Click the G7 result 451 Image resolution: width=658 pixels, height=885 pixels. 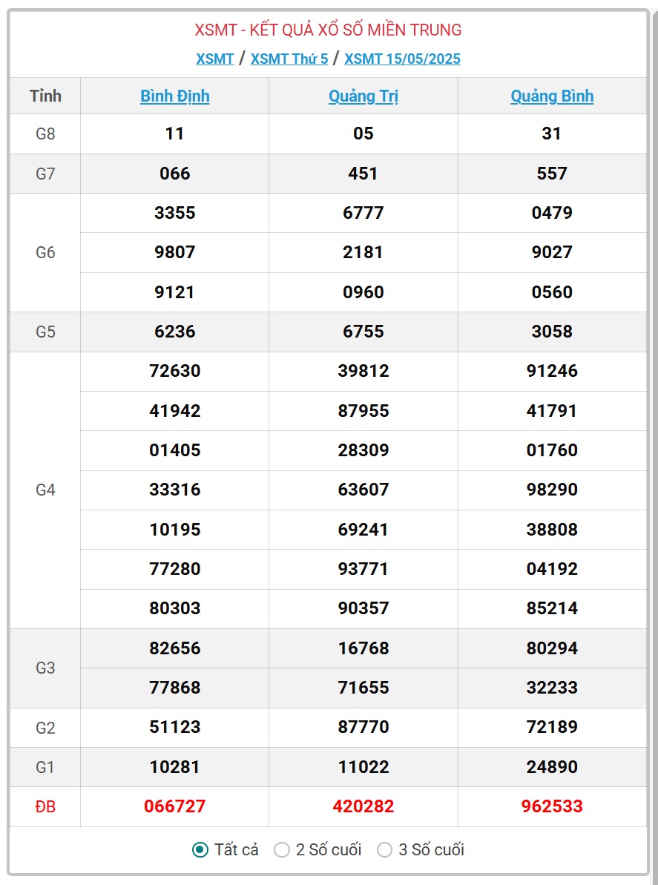[x=363, y=174]
